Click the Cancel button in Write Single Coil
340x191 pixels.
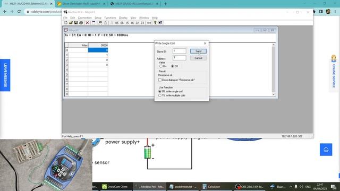[198, 58]
